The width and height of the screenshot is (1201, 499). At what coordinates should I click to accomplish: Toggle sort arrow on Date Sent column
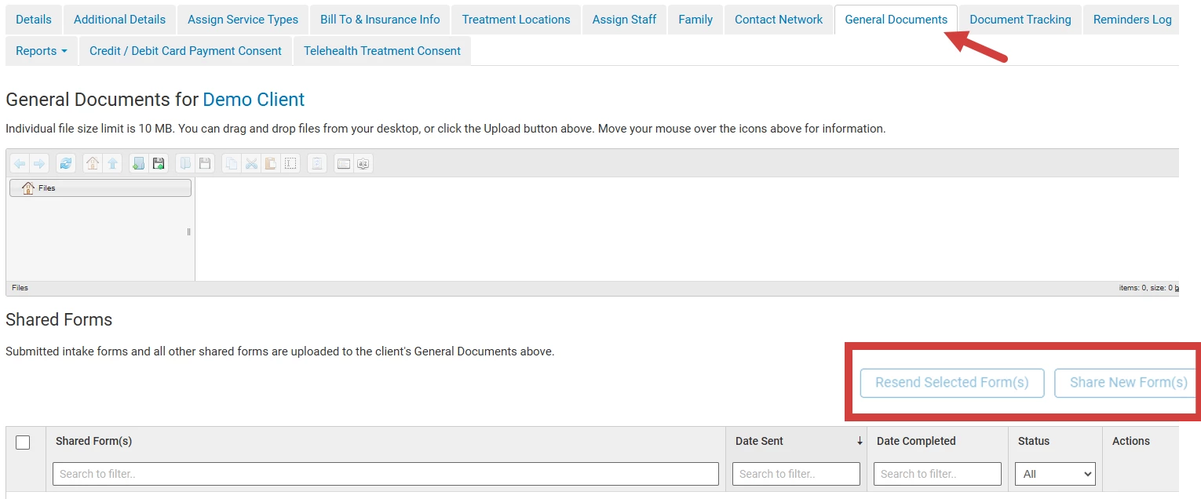860,442
